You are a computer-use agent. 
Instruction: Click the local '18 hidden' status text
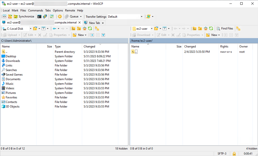(121, 149)
